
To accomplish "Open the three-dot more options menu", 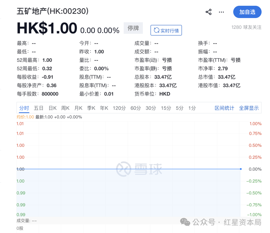I will coord(221,12).
